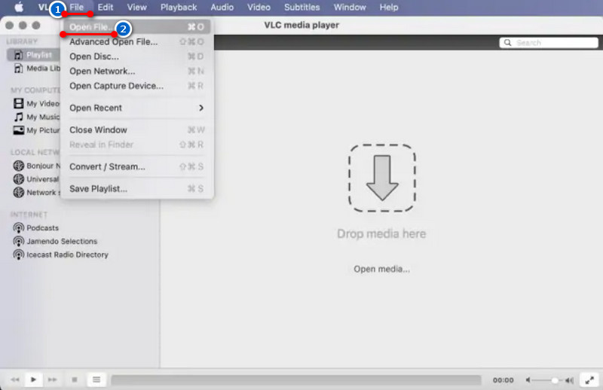The height and width of the screenshot is (390, 603).
Task: Choose Open File... from File menu
Action: [x=137, y=27]
